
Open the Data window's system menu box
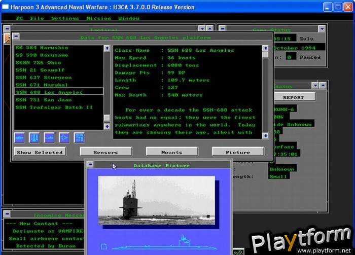pyautogui.click(x=16, y=36)
